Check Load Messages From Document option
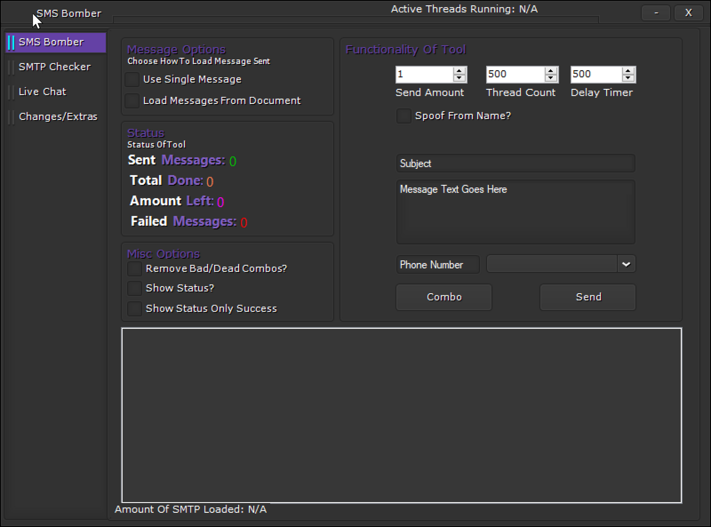711x527 pixels. coord(132,101)
